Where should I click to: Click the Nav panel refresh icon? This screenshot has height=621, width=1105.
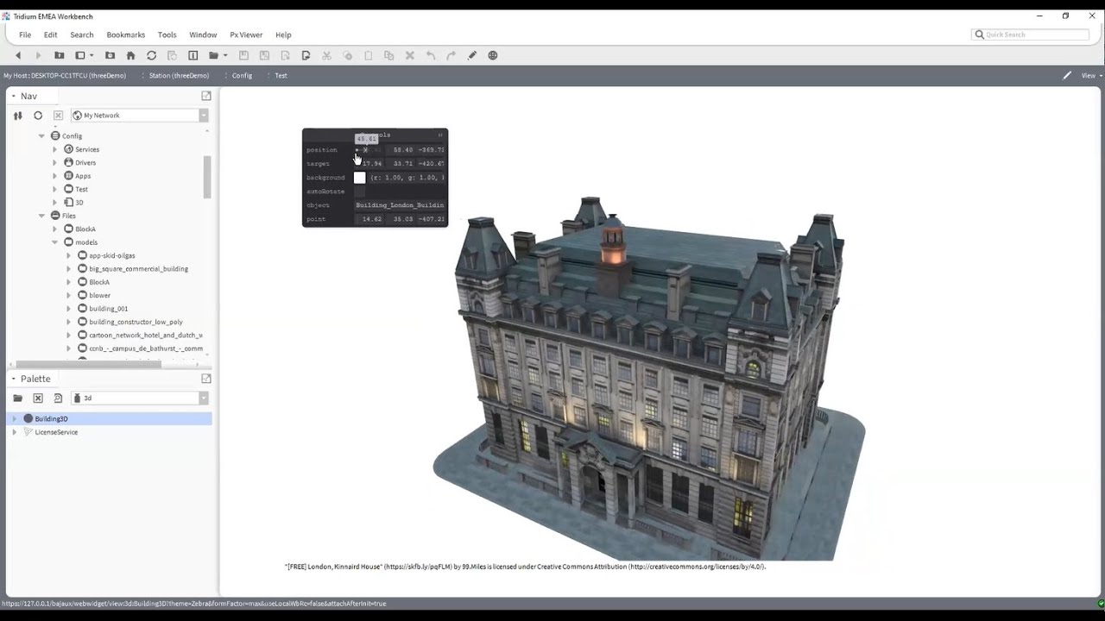[38, 116]
